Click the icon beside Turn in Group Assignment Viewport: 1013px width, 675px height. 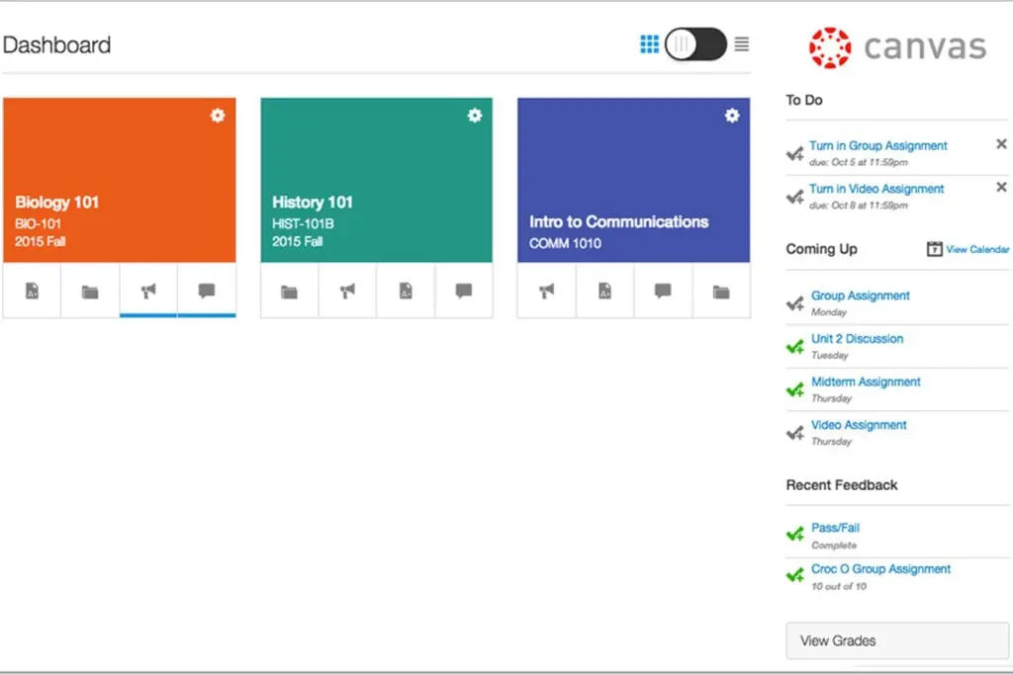click(795, 153)
